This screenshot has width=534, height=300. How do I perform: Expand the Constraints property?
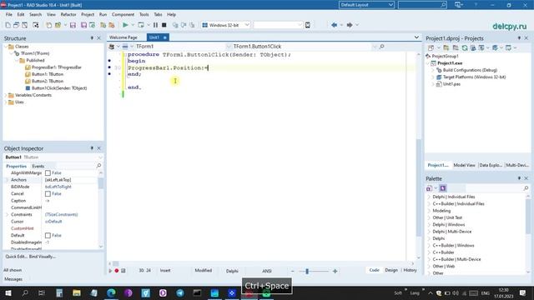pos(8,215)
